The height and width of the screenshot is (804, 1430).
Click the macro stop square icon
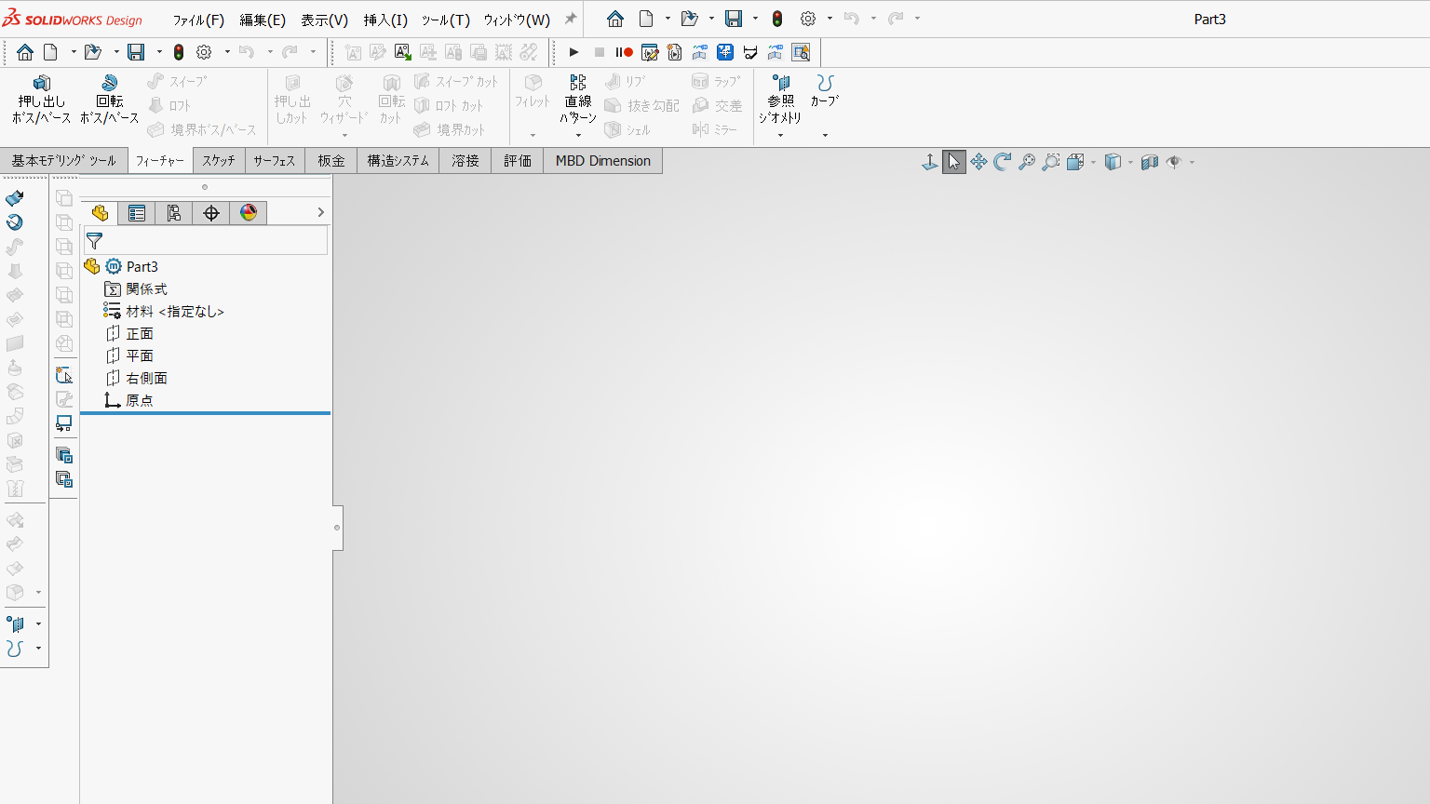click(600, 52)
